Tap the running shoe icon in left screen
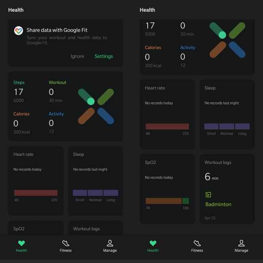The image size is (263, 263). tap(66, 243)
